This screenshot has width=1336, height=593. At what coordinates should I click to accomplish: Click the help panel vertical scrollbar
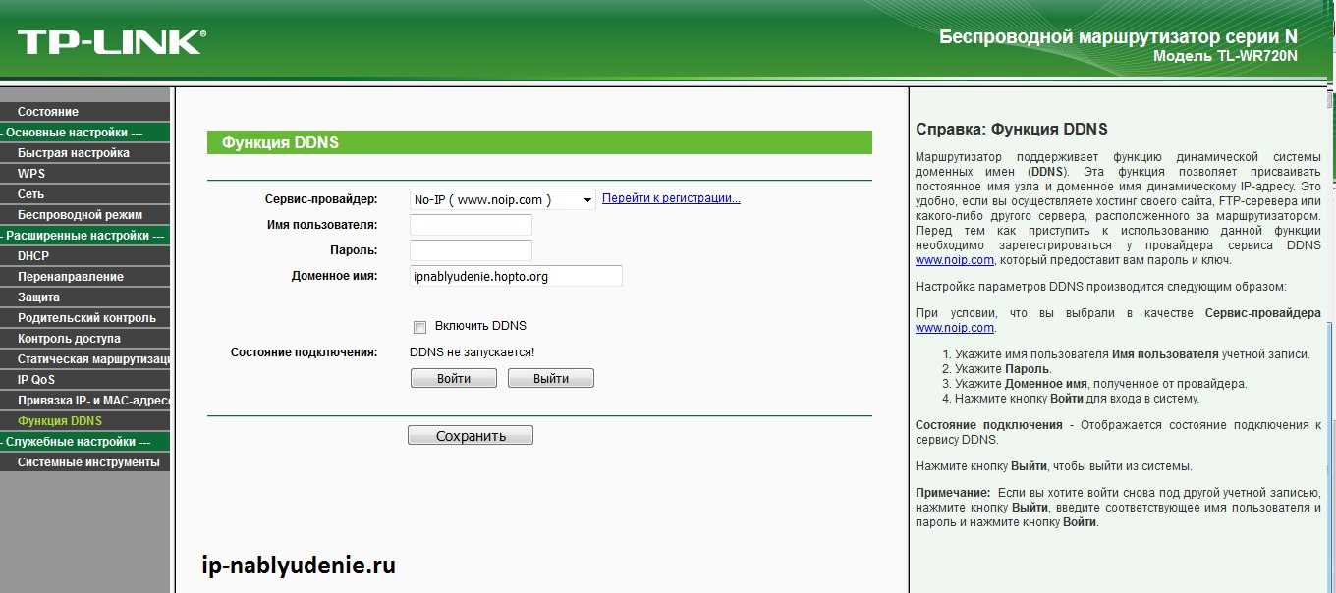(x=1329, y=295)
